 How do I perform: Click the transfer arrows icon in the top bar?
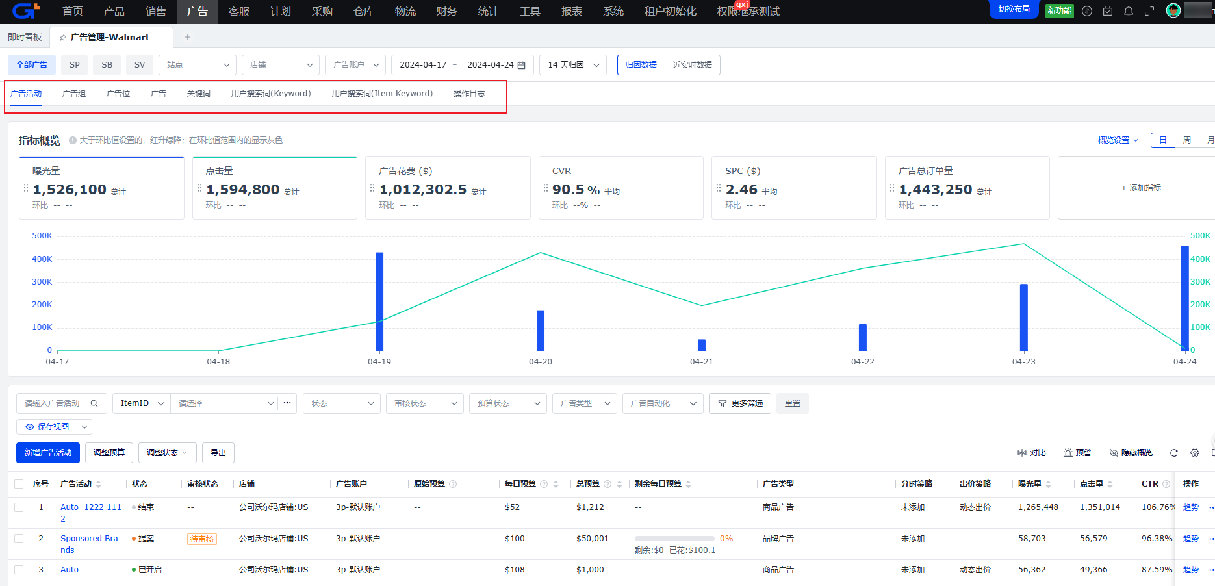pyautogui.click(x=1087, y=11)
